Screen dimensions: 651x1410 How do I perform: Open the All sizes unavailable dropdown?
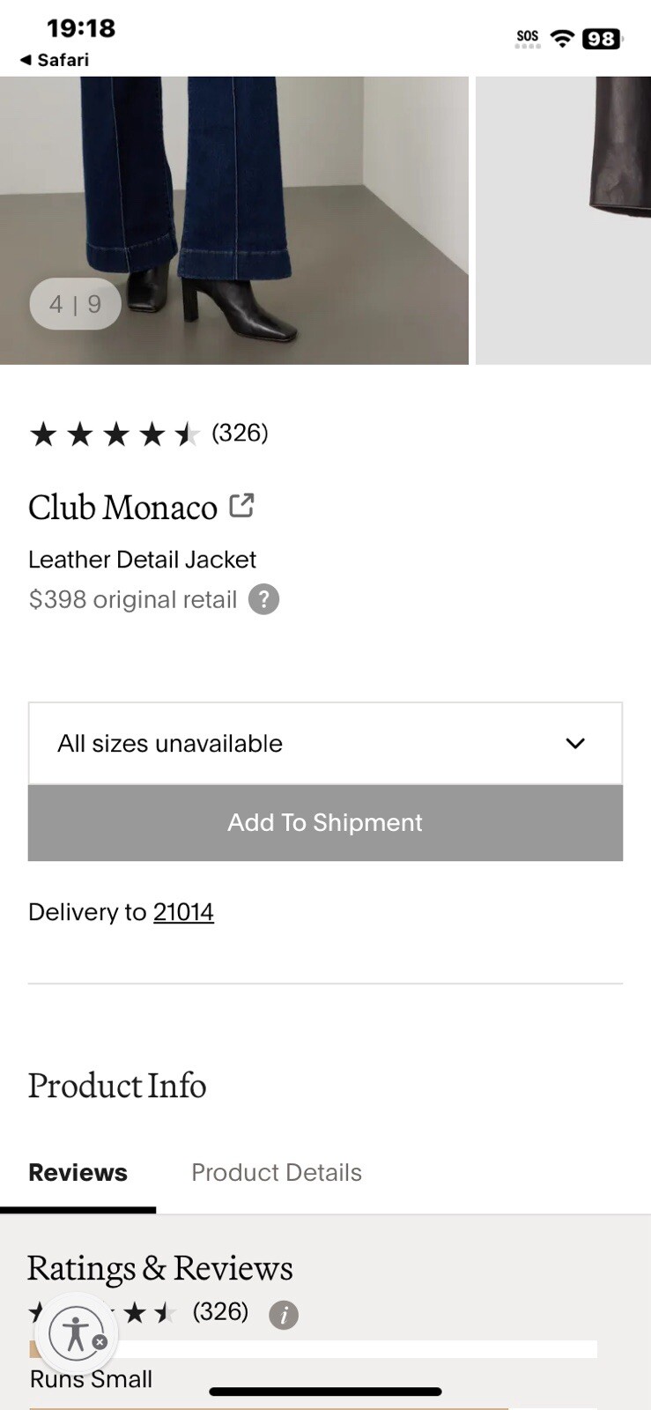(325, 743)
